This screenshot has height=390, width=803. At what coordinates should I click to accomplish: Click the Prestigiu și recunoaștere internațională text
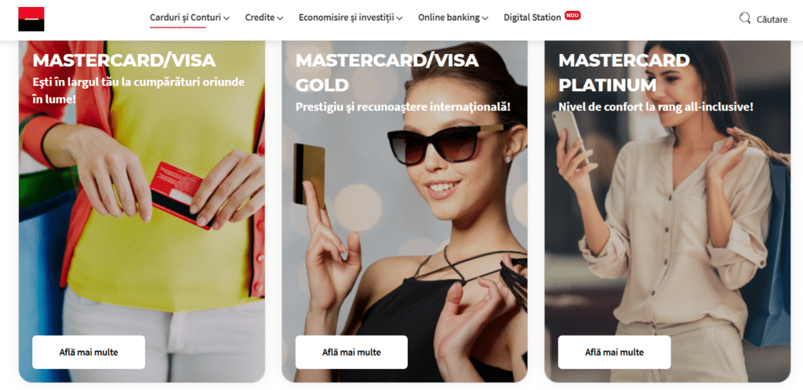[403, 107]
